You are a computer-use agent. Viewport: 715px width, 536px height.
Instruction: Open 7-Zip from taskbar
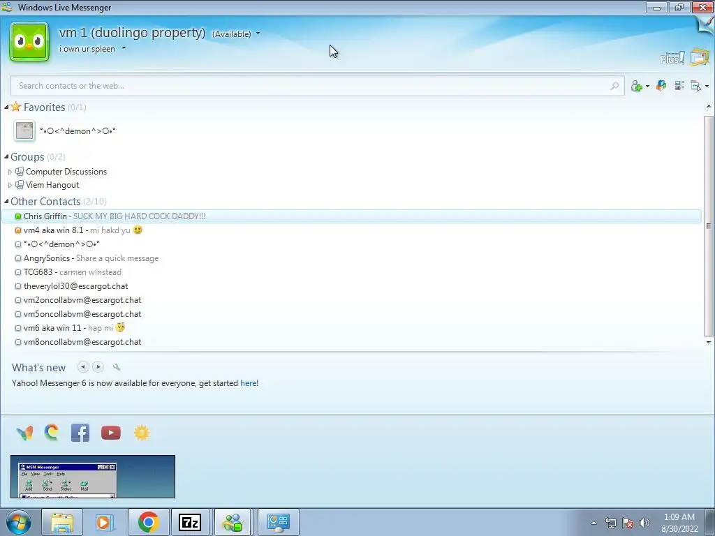click(190, 522)
